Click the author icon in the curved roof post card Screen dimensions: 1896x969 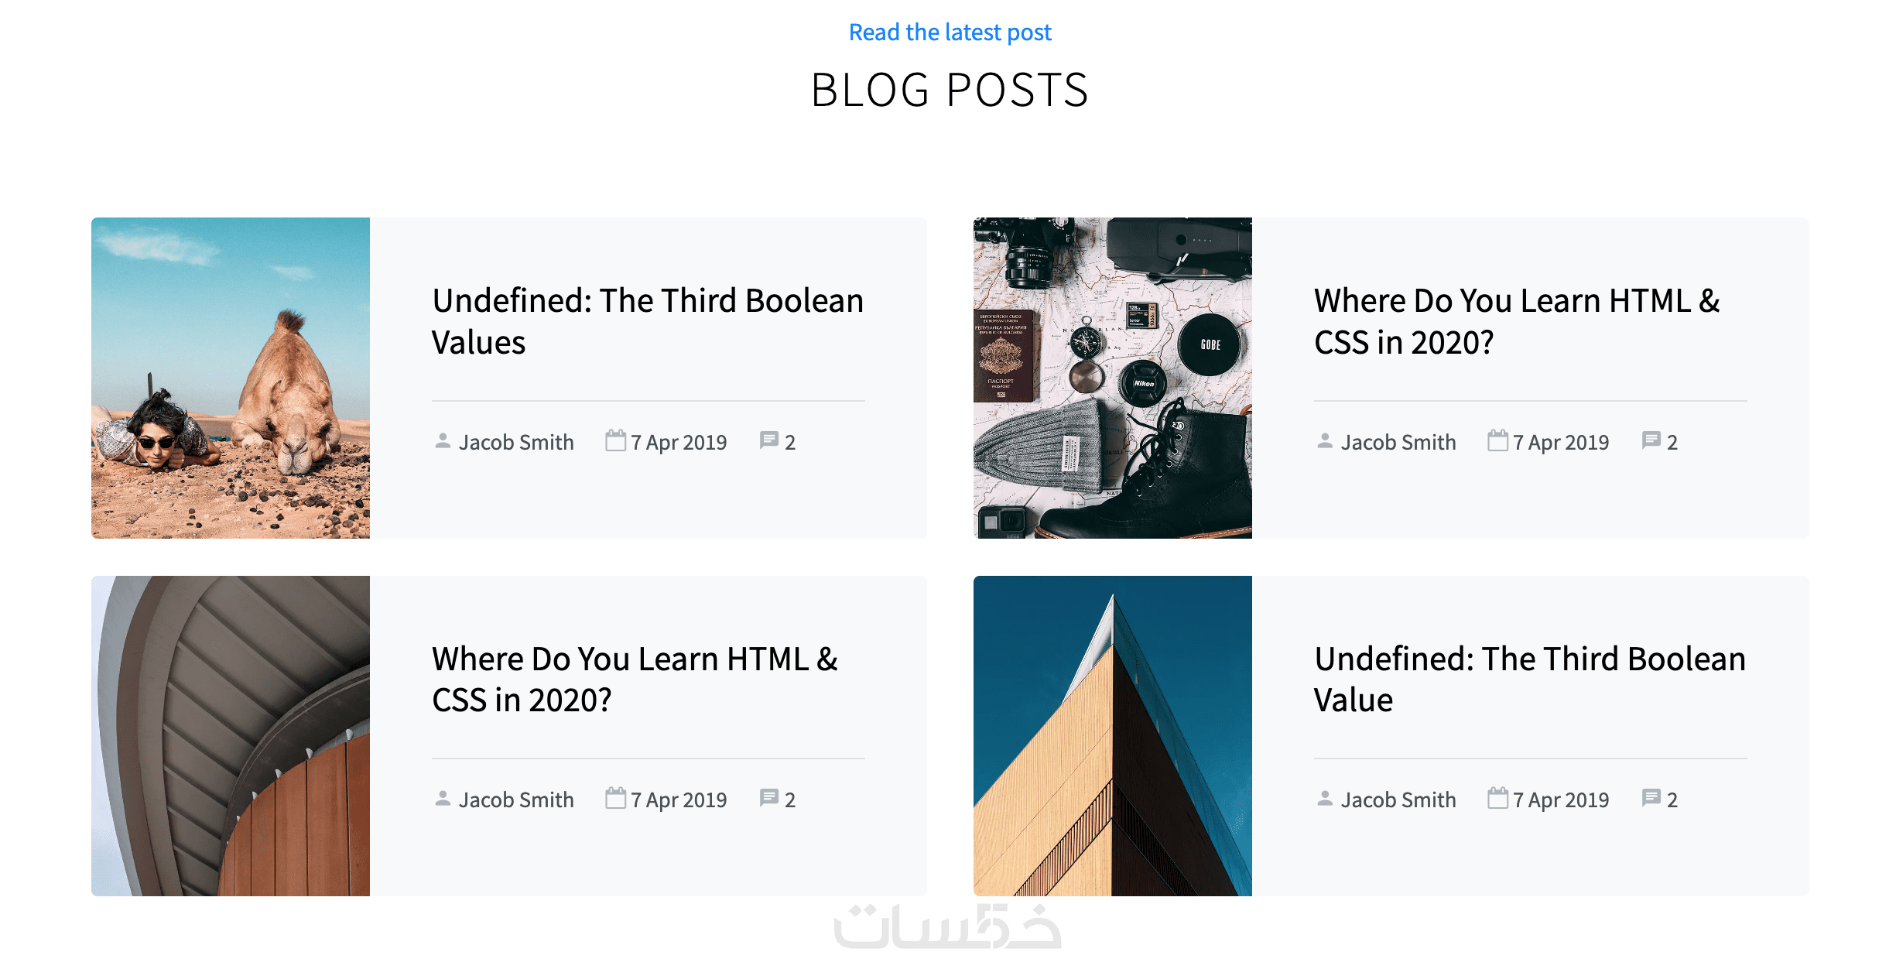tap(443, 799)
